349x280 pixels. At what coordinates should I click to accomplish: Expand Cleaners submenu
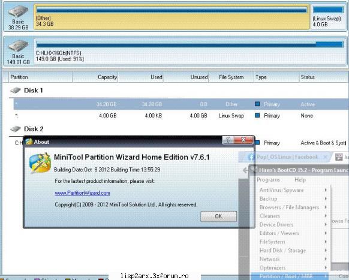[x=290, y=216]
